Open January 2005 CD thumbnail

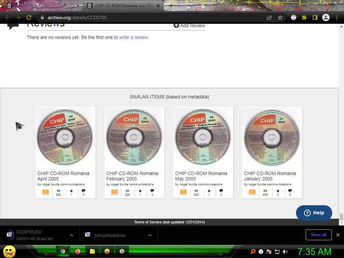(x=272, y=137)
